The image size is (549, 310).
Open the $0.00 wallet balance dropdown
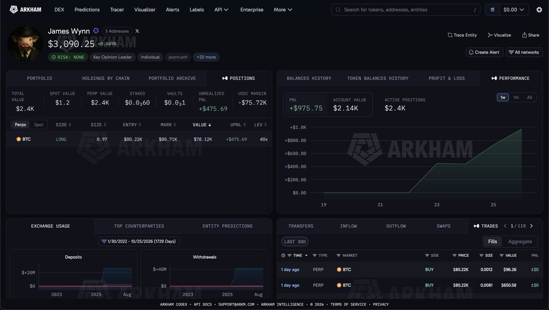(x=514, y=10)
